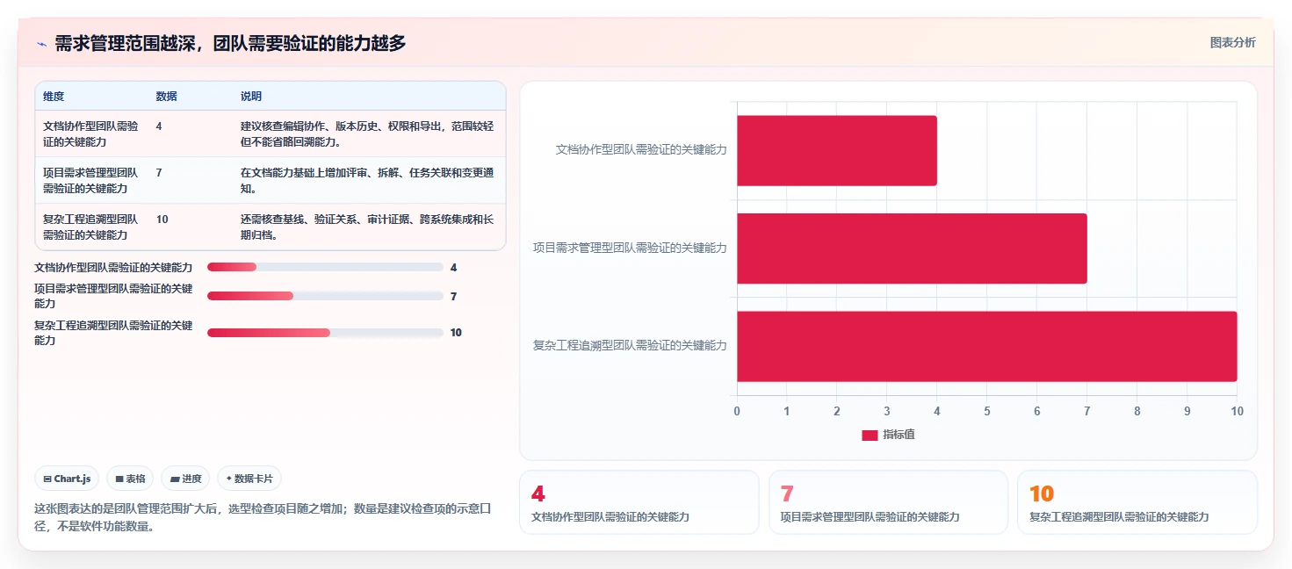Click table cell 复杂工程追溯型团队需验证的关键能力
Screen dimensions: 1292x569
[90, 227]
